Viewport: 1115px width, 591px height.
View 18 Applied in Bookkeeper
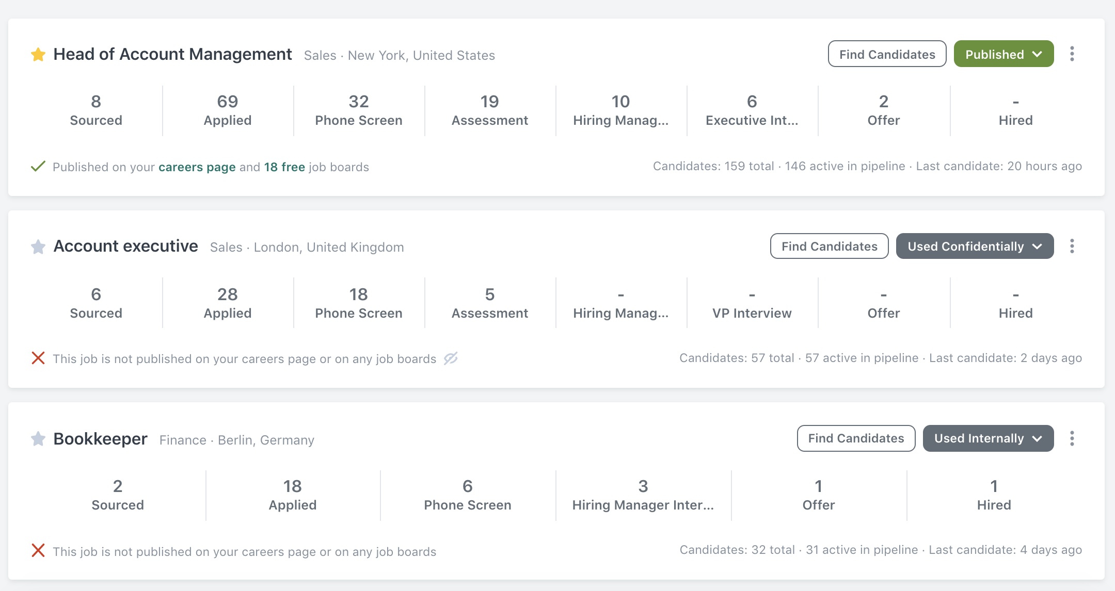[x=293, y=495]
